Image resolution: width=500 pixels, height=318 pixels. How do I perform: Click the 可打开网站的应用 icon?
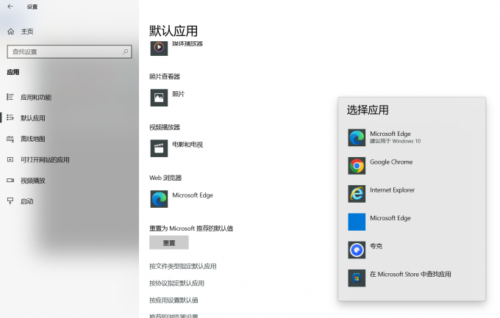[x=10, y=159]
